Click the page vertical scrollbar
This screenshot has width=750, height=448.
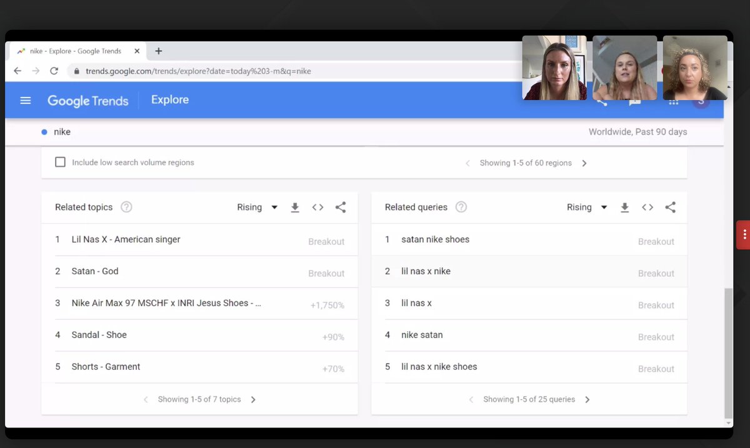pyautogui.click(x=727, y=353)
